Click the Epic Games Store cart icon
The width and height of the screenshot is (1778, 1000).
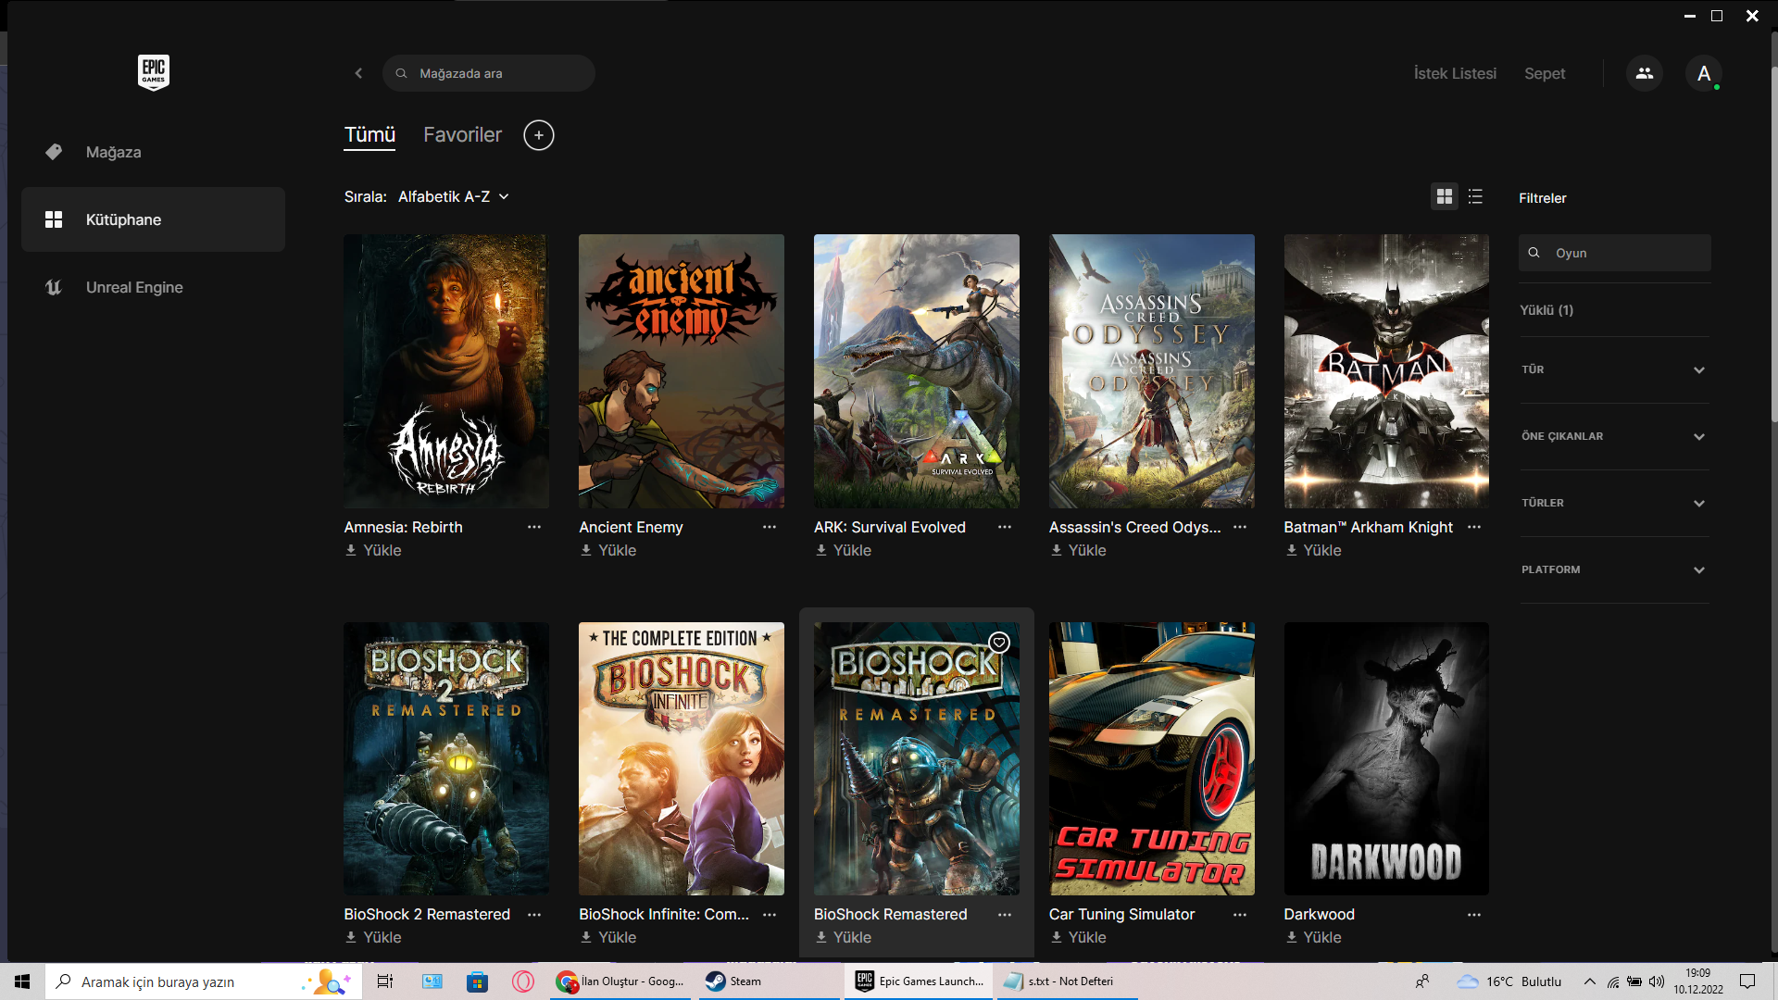(x=1544, y=73)
